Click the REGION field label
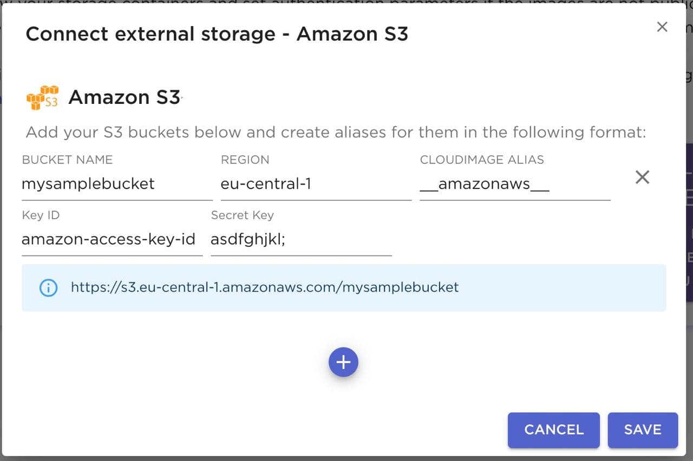Viewport: 693px width, 461px height. point(245,160)
